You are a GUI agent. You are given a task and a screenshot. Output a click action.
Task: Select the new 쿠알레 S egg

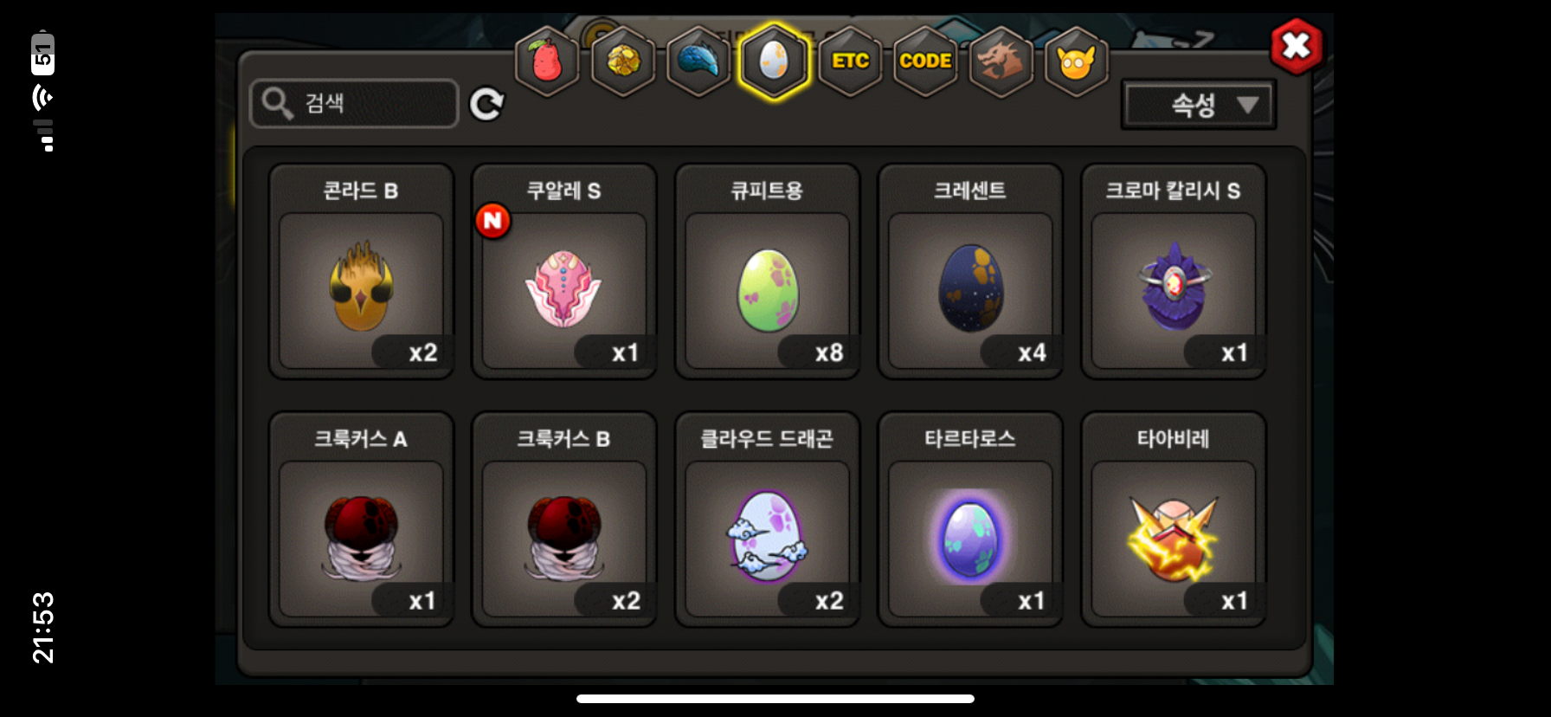click(564, 272)
